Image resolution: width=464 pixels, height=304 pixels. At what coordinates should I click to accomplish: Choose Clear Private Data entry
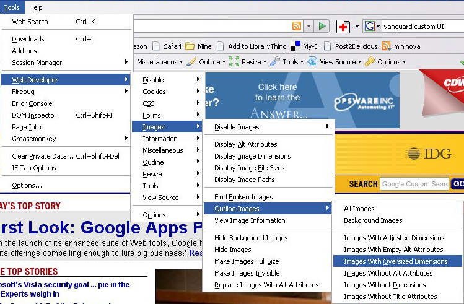[x=66, y=156]
